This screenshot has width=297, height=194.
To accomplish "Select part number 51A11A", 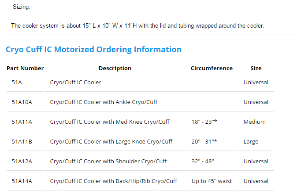I will click(22, 122).
